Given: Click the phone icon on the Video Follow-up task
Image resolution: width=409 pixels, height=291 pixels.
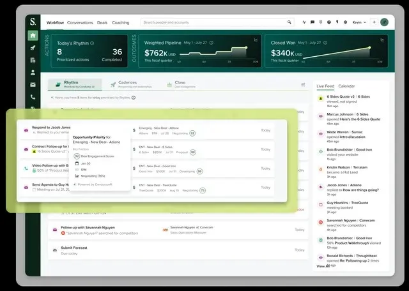Looking at the screenshot, I should point(26,168).
